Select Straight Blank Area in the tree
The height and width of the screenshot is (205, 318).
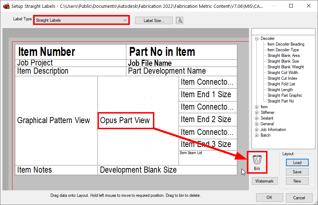point(283,55)
